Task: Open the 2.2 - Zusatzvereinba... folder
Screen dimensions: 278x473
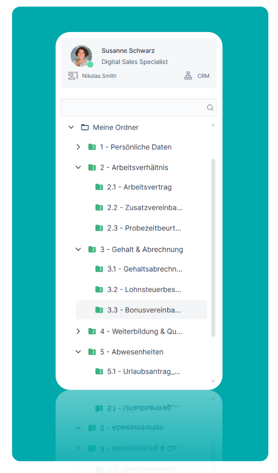Action: point(145,208)
